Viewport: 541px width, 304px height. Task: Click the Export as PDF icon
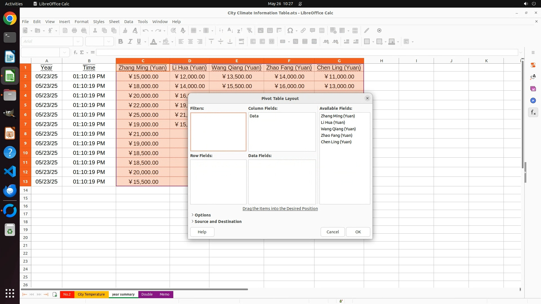(x=65, y=30)
